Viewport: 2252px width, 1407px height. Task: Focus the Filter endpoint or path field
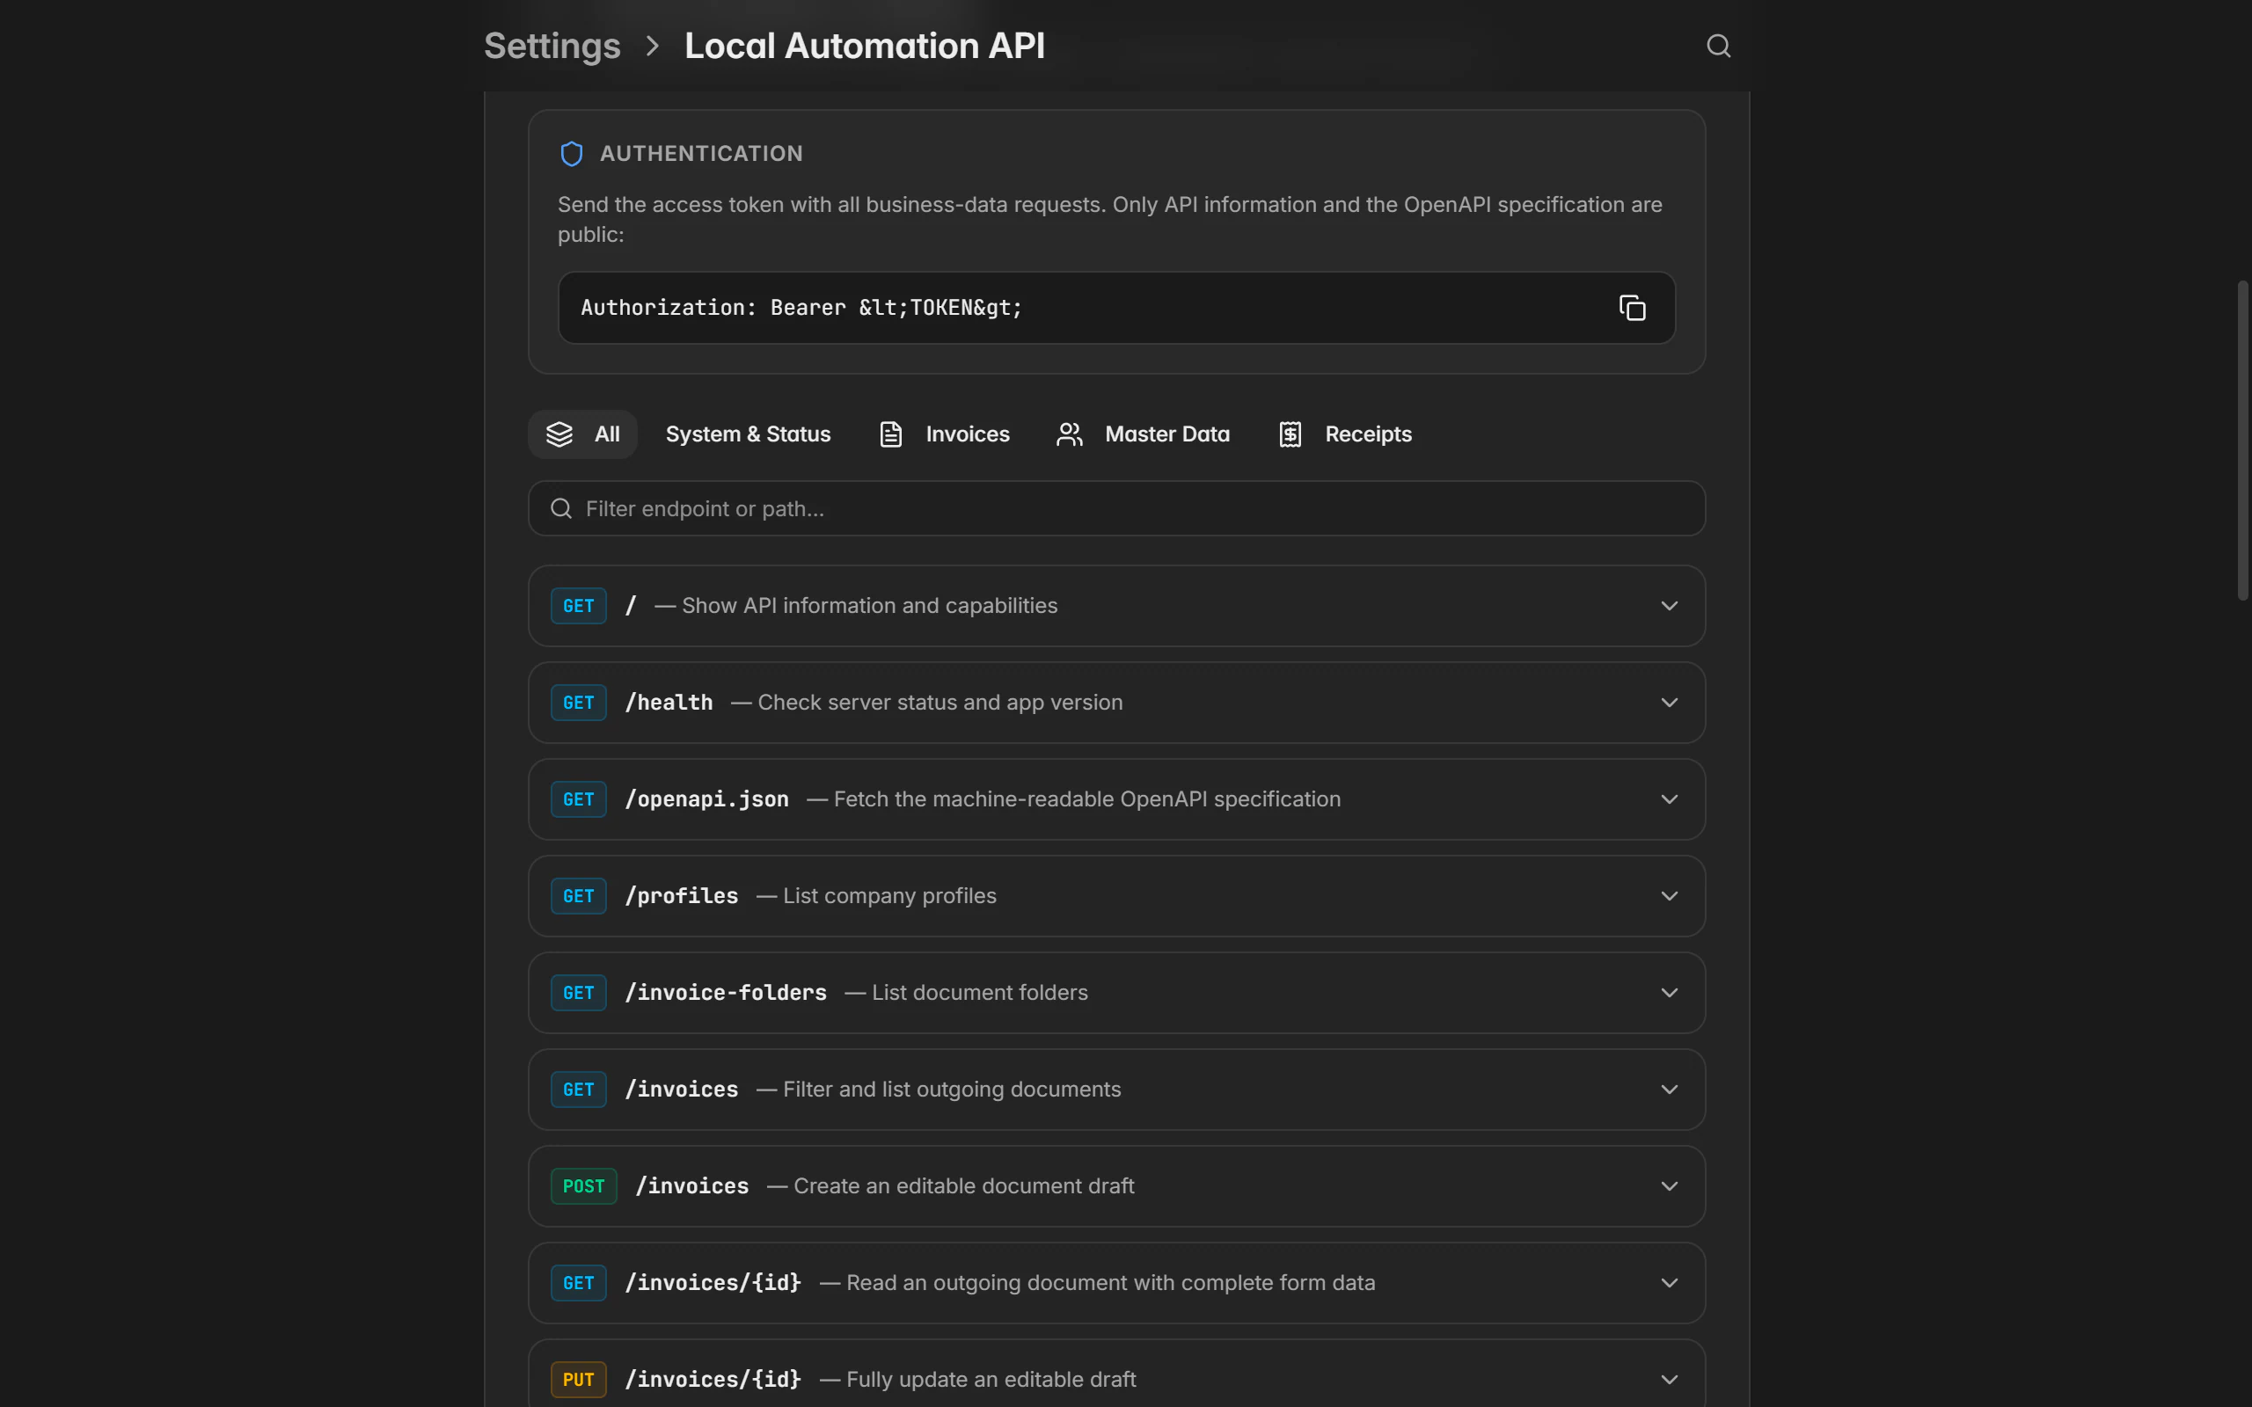(x=1116, y=508)
